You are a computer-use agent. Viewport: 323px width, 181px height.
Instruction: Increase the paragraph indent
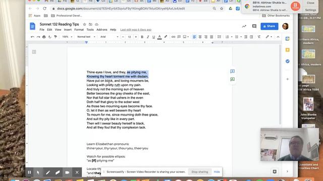251,37
